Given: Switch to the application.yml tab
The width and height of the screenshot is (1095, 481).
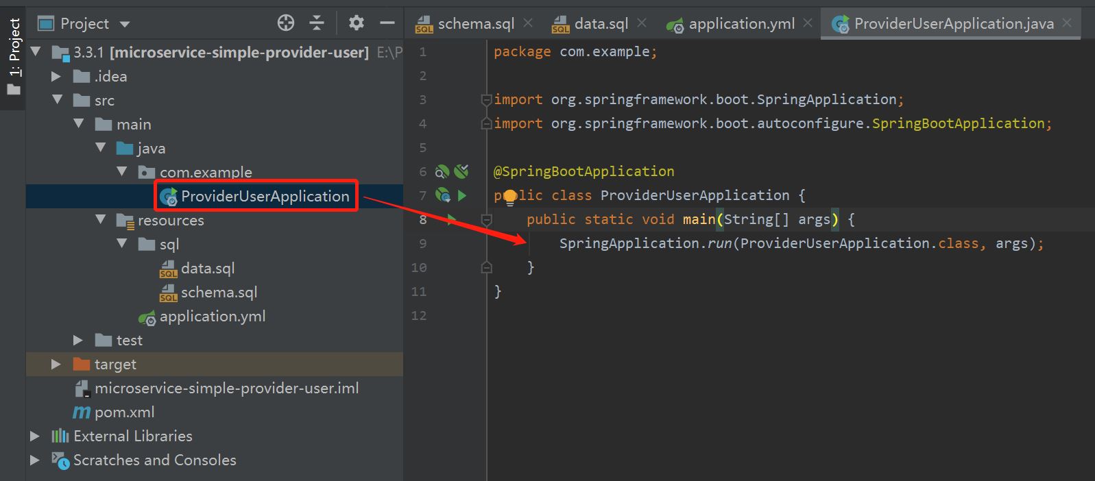Looking at the screenshot, I should (741, 24).
